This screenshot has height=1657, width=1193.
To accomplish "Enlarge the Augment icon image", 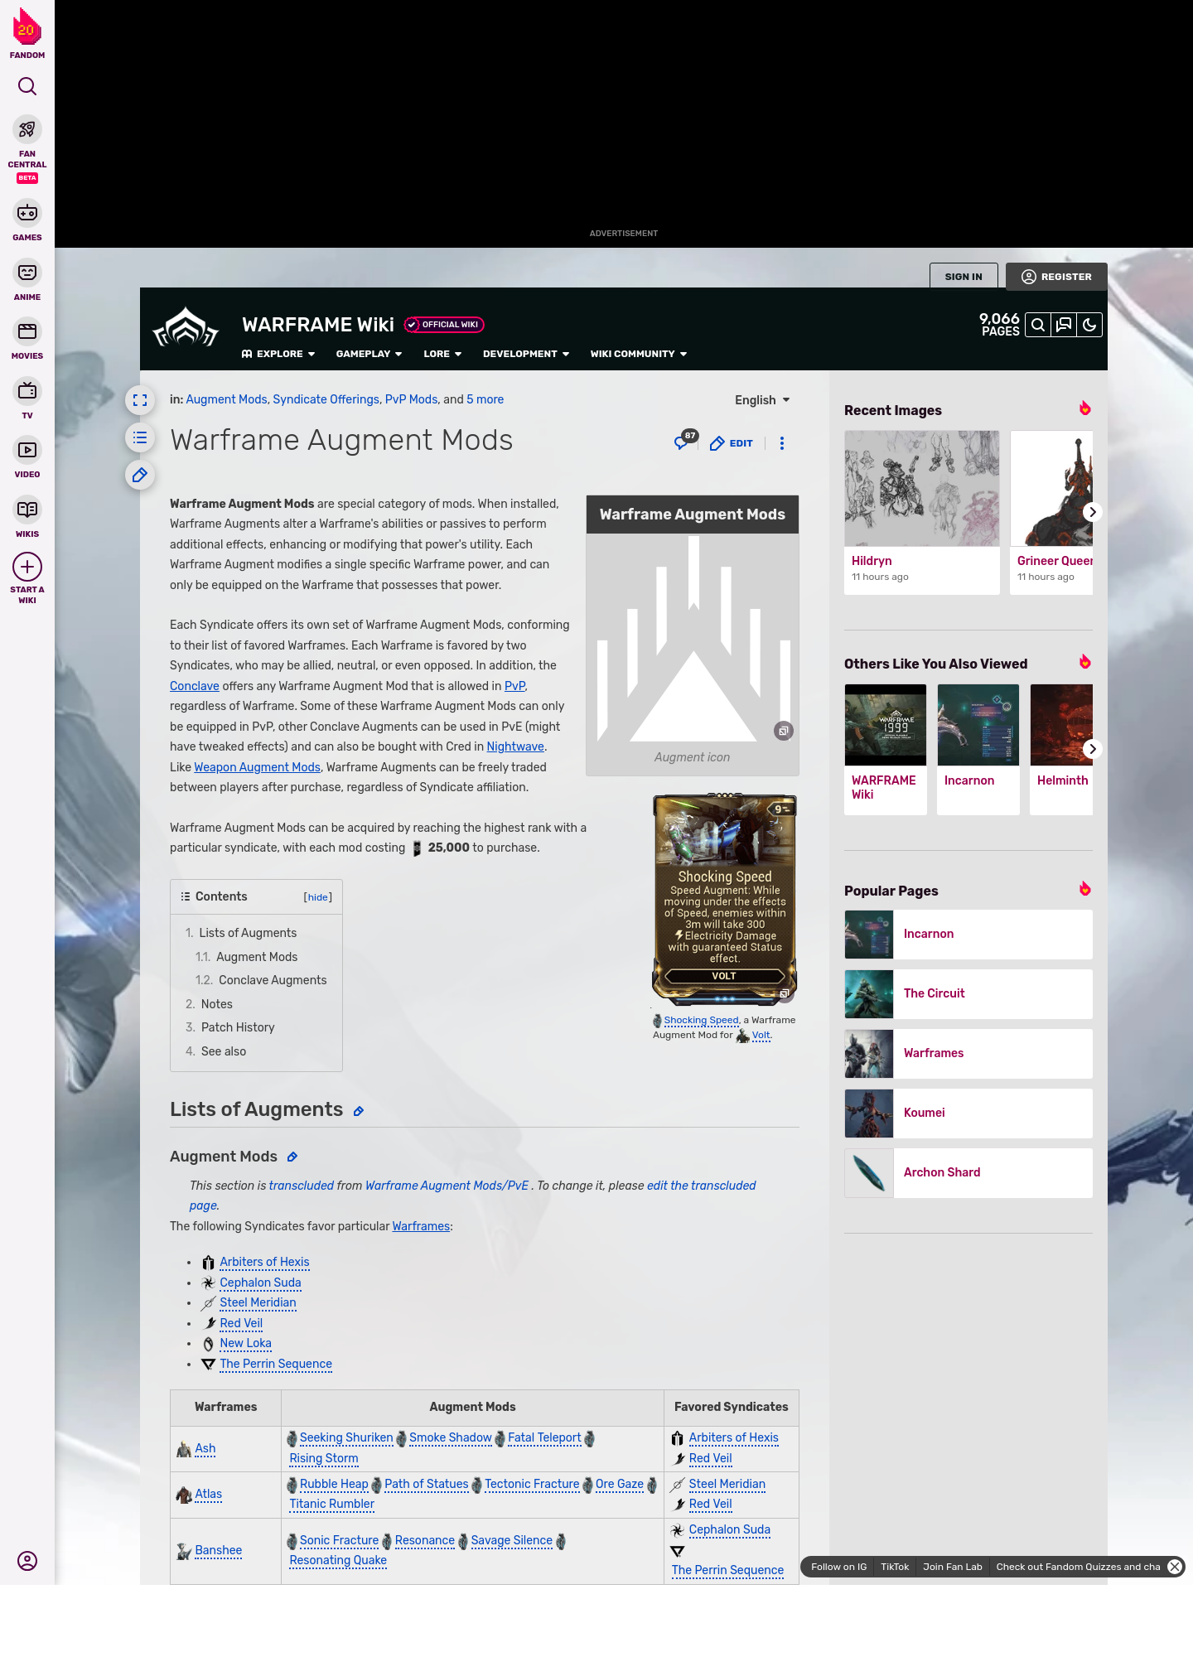I will tap(783, 731).
